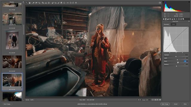Open the Filmstrip panel menu

tap(23, 2)
